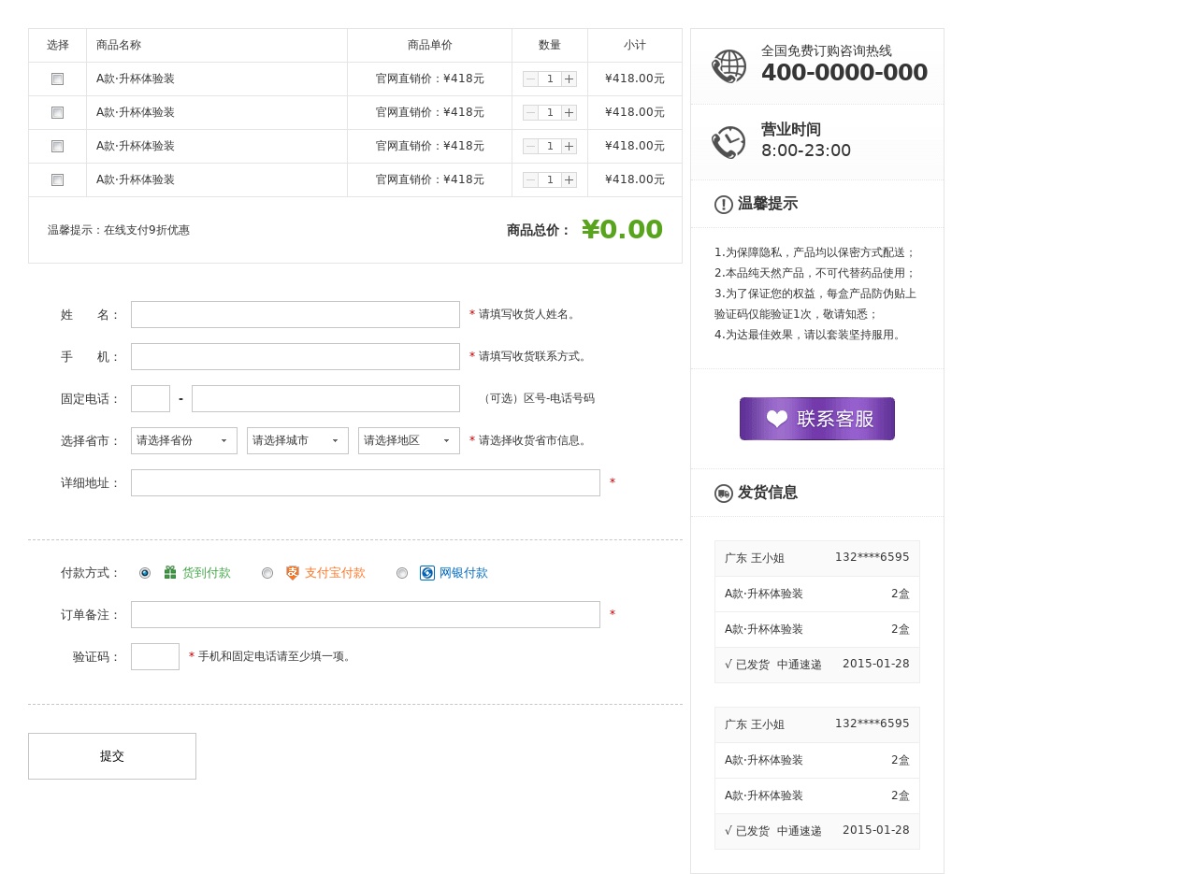Image resolution: width=1197 pixels, height=874 pixels.
Task: Click the delivery truck icon beside 发货信息
Action: click(x=724, y=494)
